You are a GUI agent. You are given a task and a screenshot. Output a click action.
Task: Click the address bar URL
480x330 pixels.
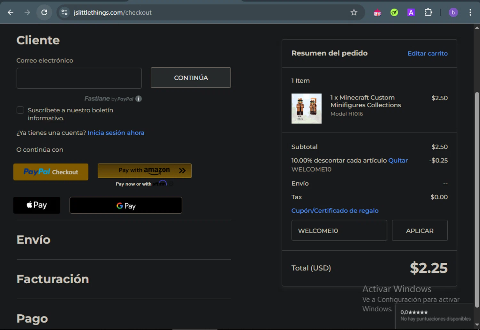[x=113, y=12]
